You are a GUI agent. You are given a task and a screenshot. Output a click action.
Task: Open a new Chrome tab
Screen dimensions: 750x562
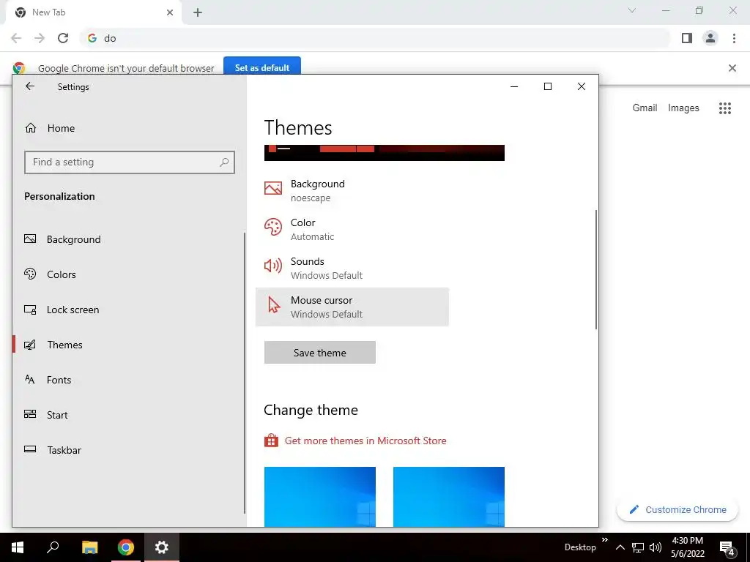click(x=198, y=13)
